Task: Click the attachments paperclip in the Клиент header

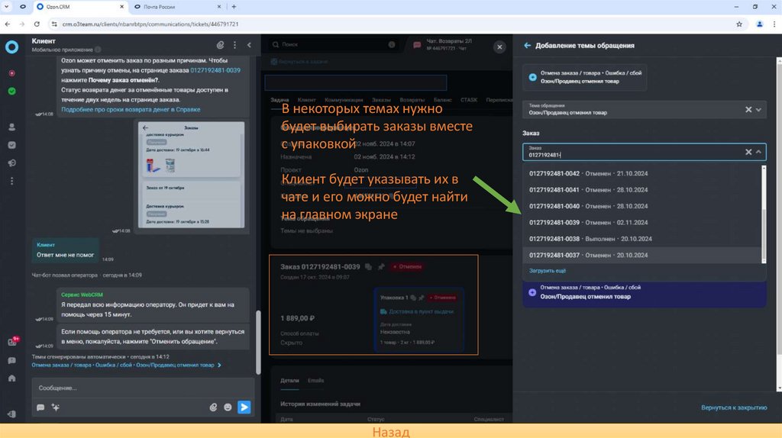Action: (221, 45)
